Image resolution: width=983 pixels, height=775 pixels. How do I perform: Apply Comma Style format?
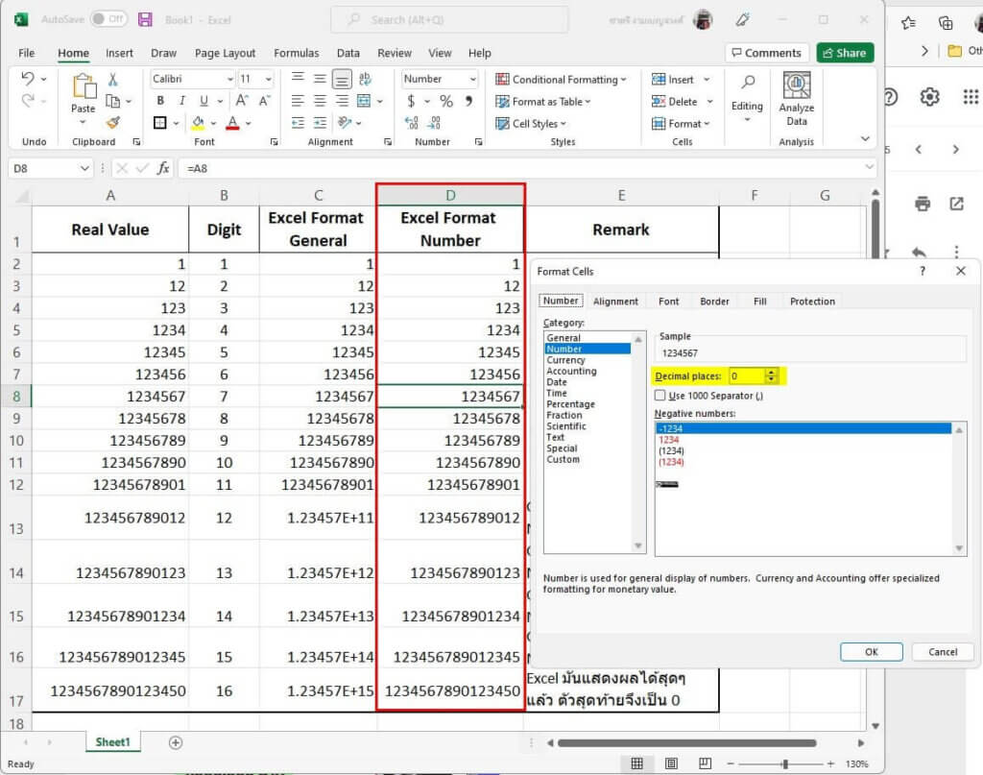(468, 101)
